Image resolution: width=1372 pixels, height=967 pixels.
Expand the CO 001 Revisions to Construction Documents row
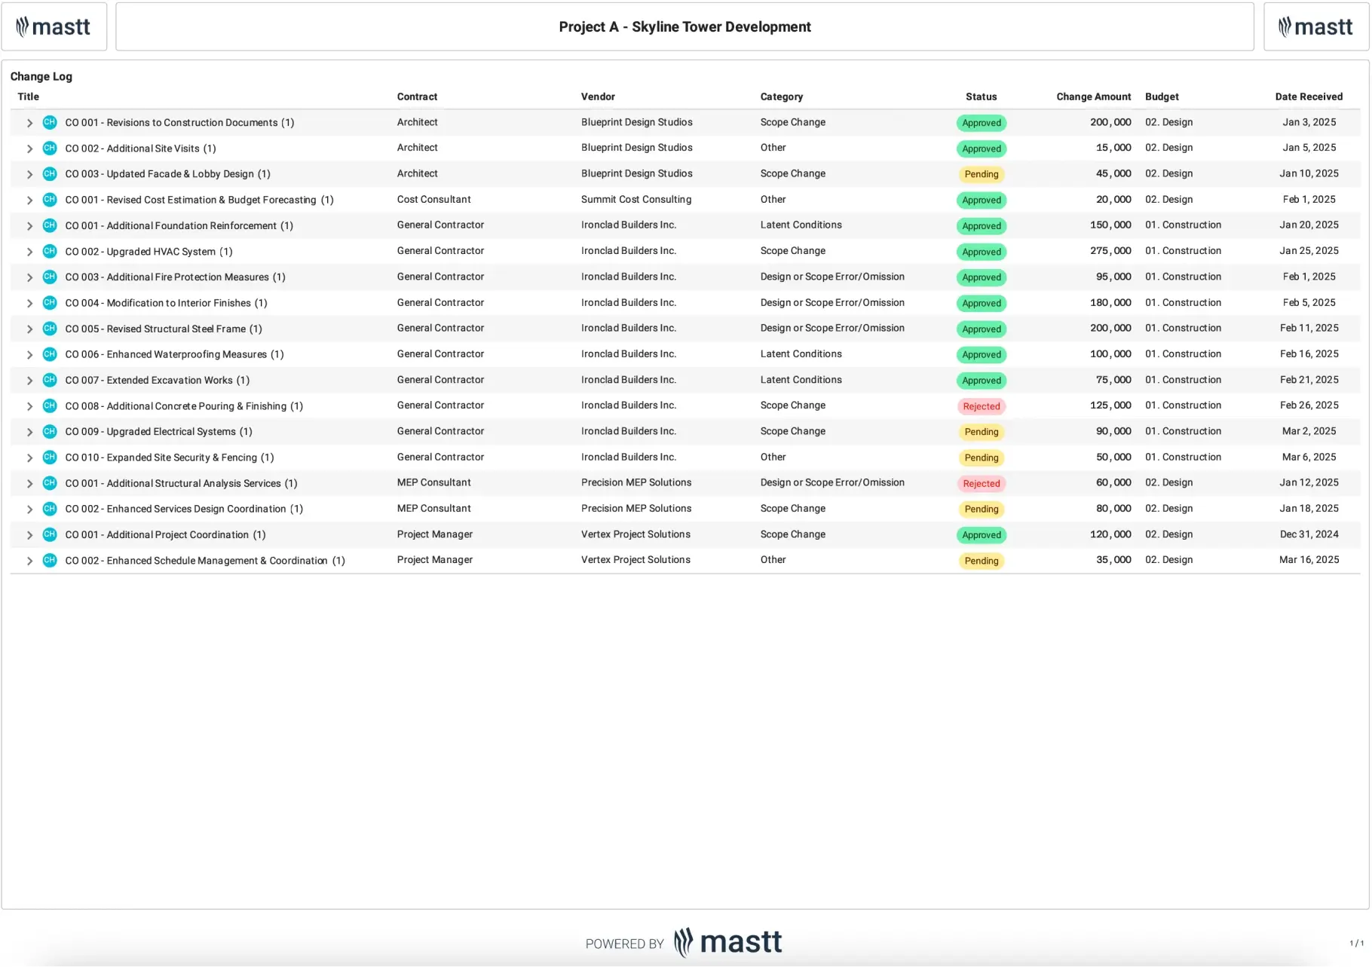tap(29, 122)
